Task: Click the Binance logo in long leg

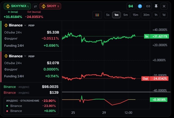Action: tap(6, 25)
